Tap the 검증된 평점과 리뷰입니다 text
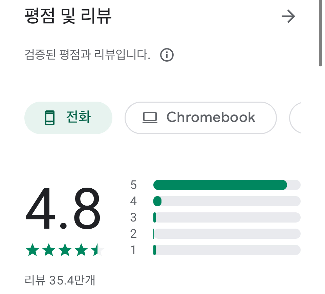325x294 pixels. (x=87, y=55)
